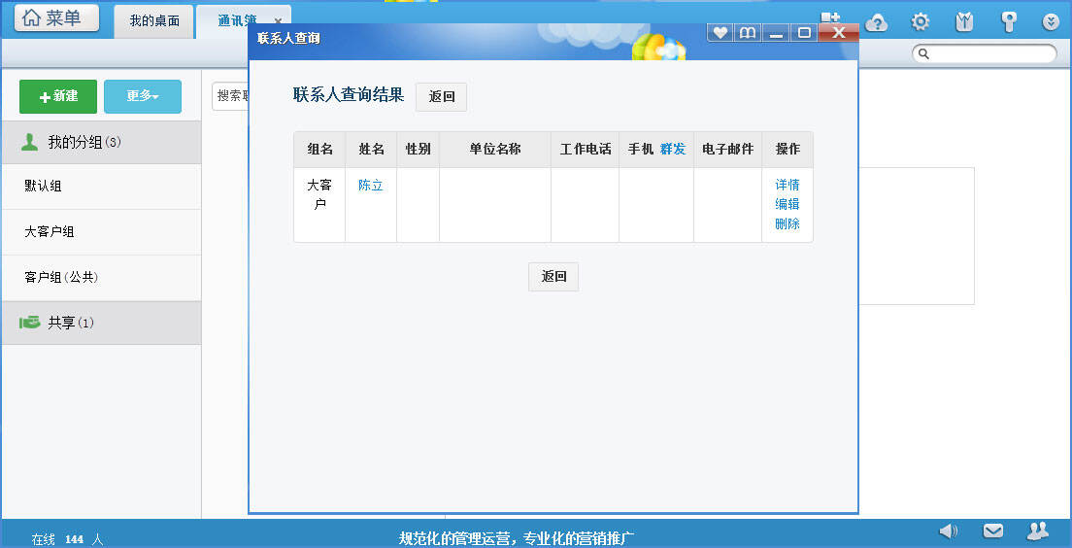Open the 详情 link for 陈立
This screenshot has width=1072, height=548.
(x=787, y=185)
